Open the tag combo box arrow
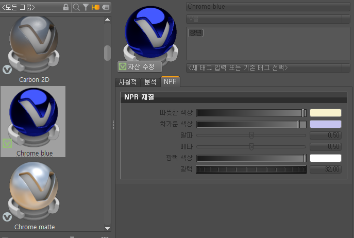354x238 pixels. click(x=346, y=67)
